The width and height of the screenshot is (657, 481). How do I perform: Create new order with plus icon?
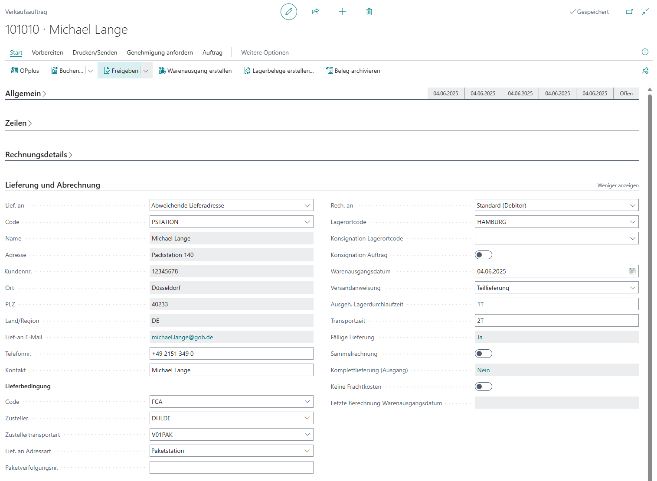(x=343, y=12)
